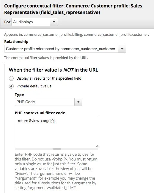The image size is (154, 193).
Task: Click the "PHP contextual filter code" label
Action: [40, 113]
